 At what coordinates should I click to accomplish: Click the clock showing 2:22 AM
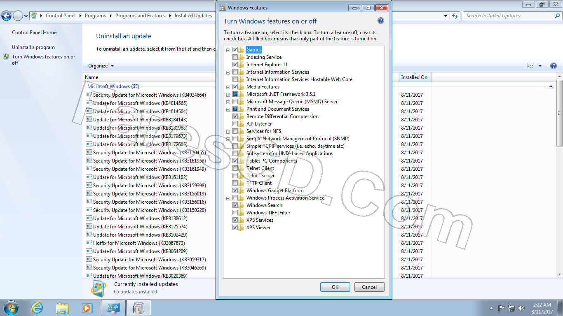542,305
